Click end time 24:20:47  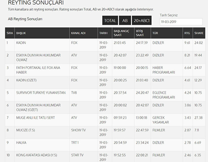(142, 93)
